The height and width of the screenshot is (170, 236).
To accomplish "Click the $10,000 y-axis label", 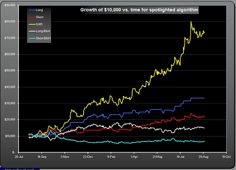I will click(10, 136).
